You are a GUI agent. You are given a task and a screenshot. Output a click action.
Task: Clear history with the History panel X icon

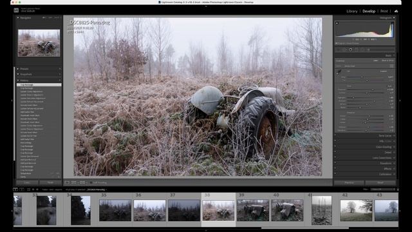point(60,80)
